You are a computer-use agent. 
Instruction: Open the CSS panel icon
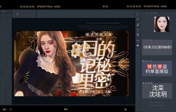[x=138, y=40]
